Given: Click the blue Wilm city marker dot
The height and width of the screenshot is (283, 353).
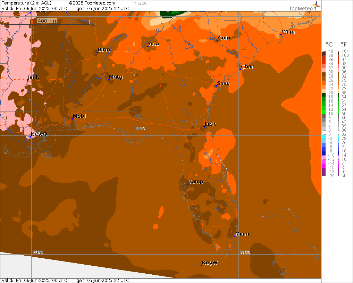Looking at the screenshot, I should (281, 35).
